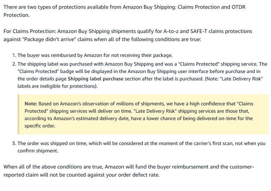Screen dimensions: 271x191
Task: Click the yellow note box left border stripe
Action: [18, 114]
